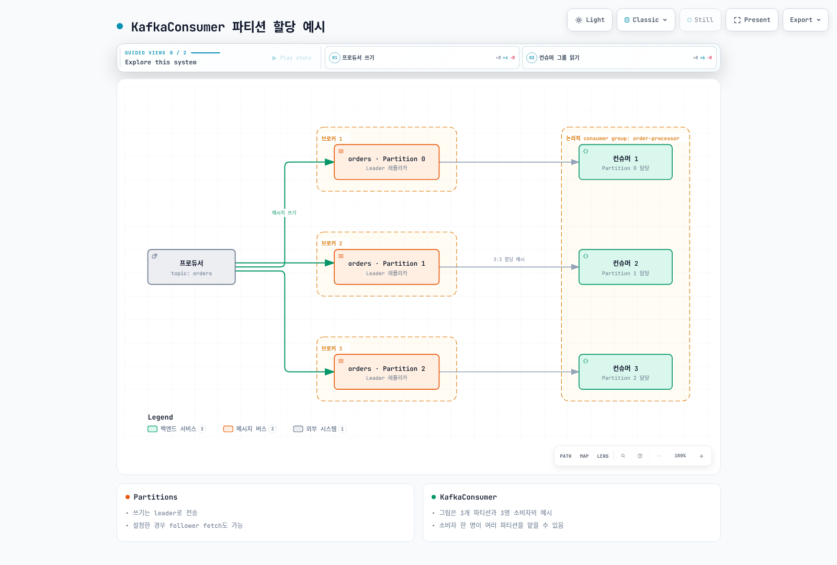
Task: Toggle the Still animation button
Action: coord(700,20)
